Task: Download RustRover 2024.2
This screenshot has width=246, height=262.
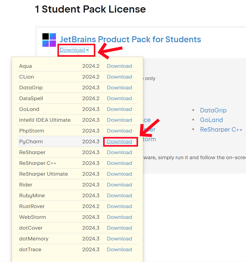Action: point(119,206)
